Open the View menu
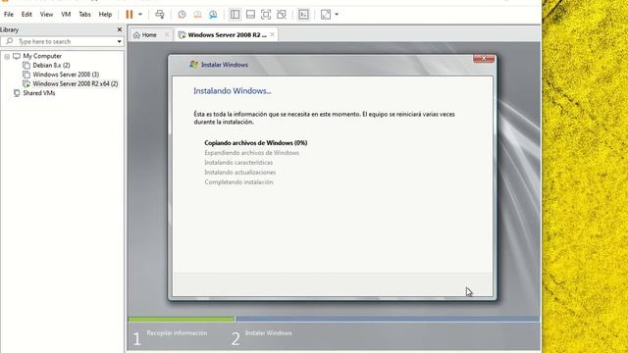 click(x=46, y=14)
